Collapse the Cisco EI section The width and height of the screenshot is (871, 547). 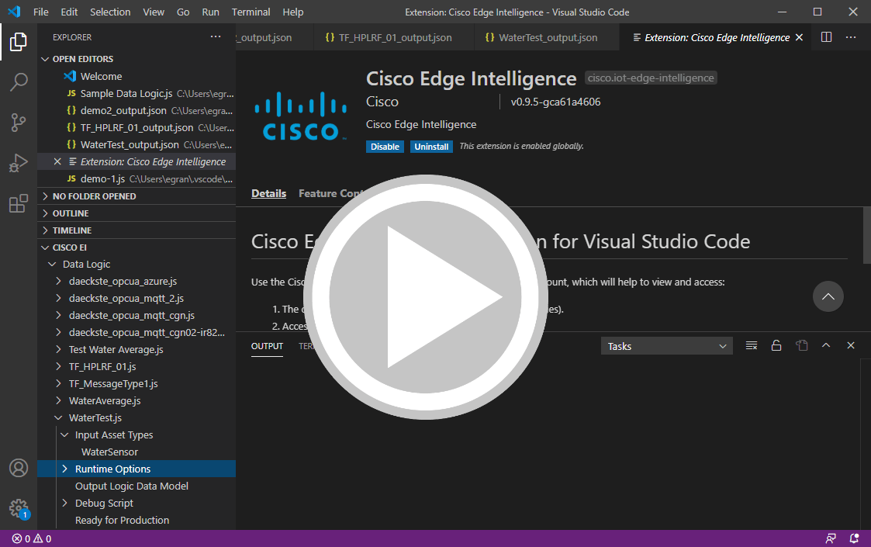[x=136, y=248]
